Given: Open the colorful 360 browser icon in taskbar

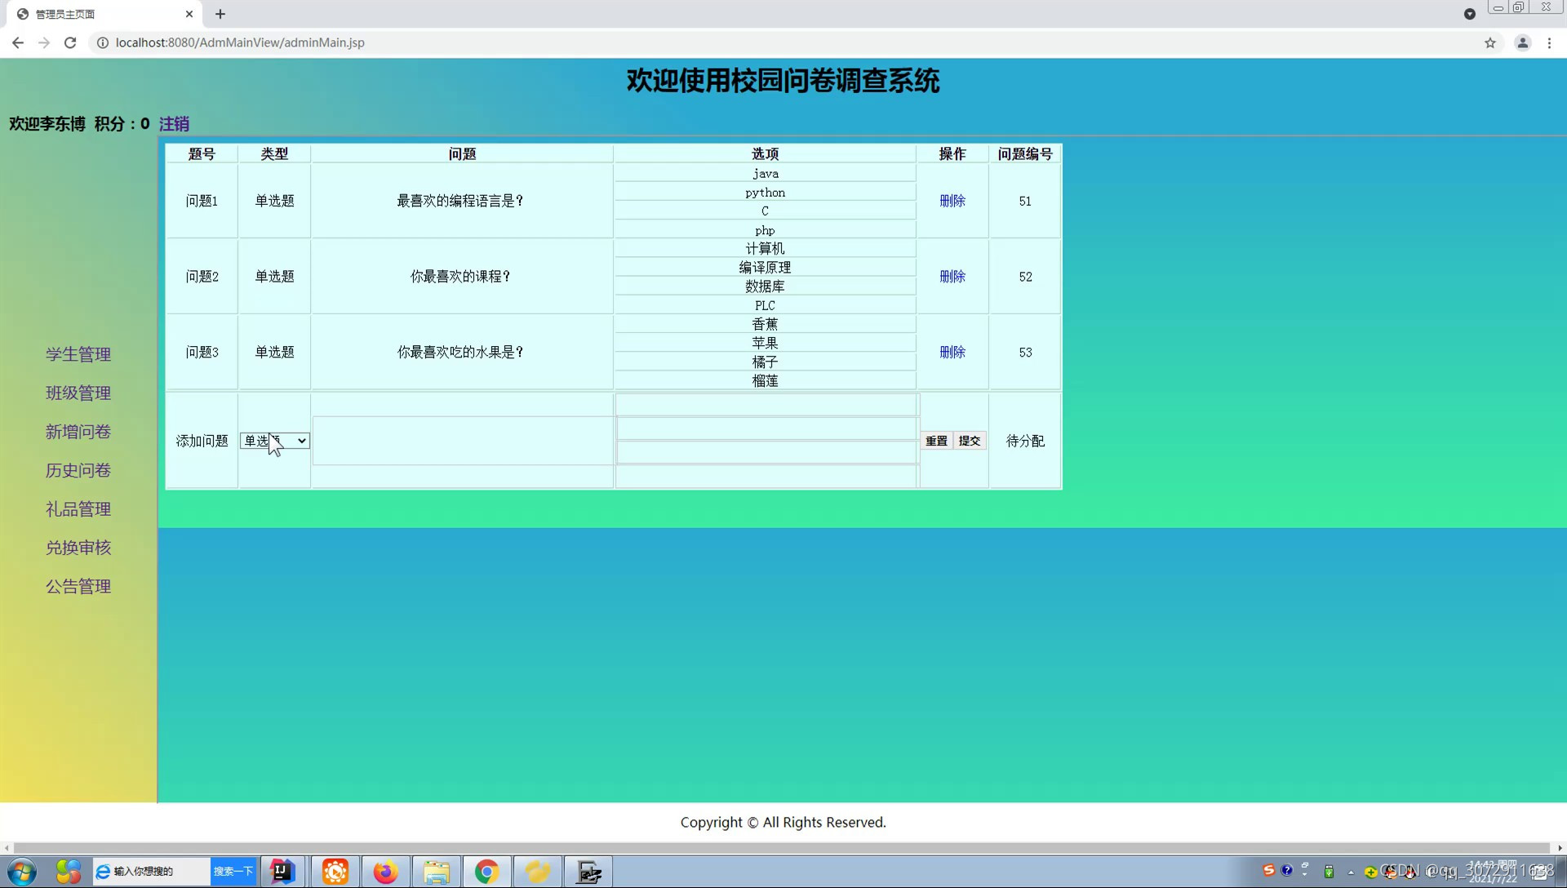Looking at the screenshot, I should tap(69, 872).
